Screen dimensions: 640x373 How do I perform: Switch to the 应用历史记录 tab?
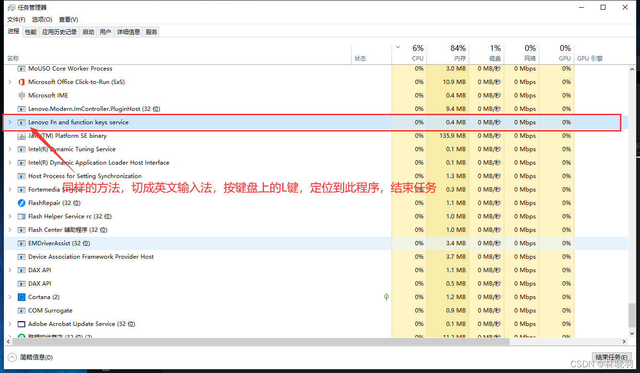59,32
